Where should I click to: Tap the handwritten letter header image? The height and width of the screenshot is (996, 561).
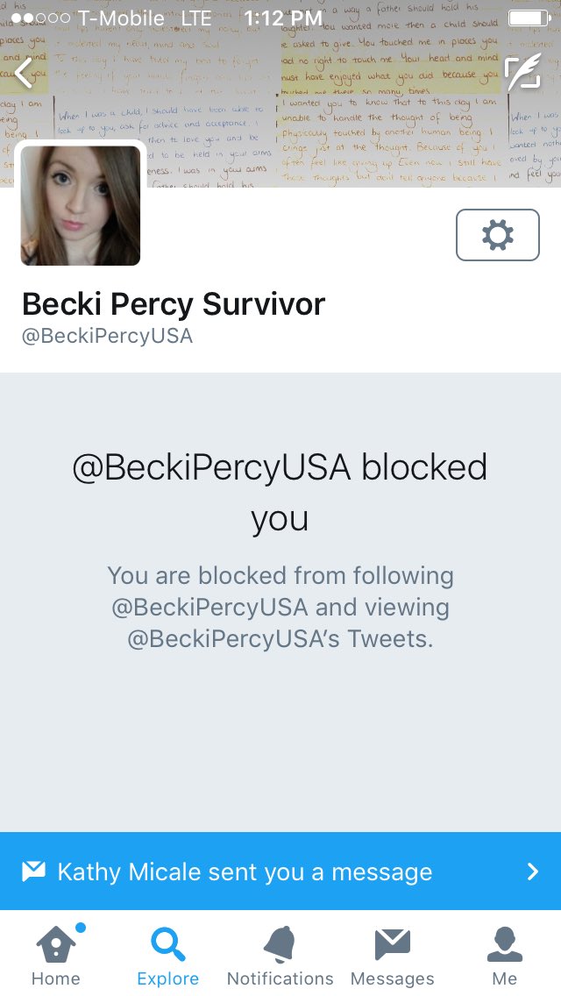click(x=280, y=93)
